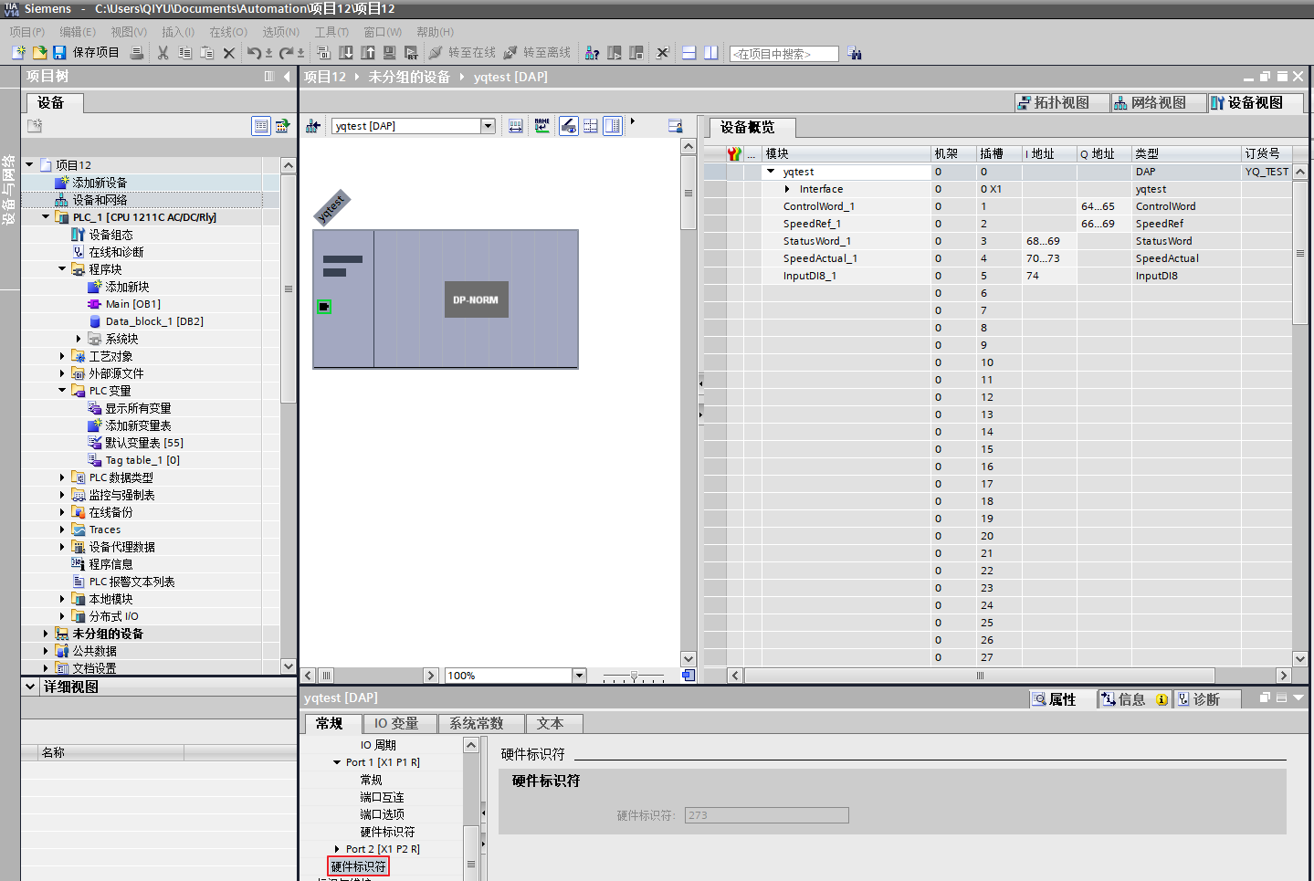Viewport: 1314px width, 881px height.
Task: Expand Port 2 [X1 P2 R] in properties tree
Action: pyautogui.click(x=337, y=849)
